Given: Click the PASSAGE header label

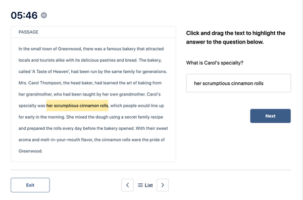Looking at the screenshot, I should (x=28, y=32).
